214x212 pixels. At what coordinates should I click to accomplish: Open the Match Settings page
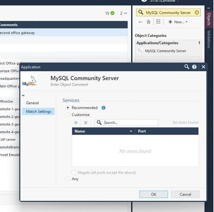coord(38,111)
